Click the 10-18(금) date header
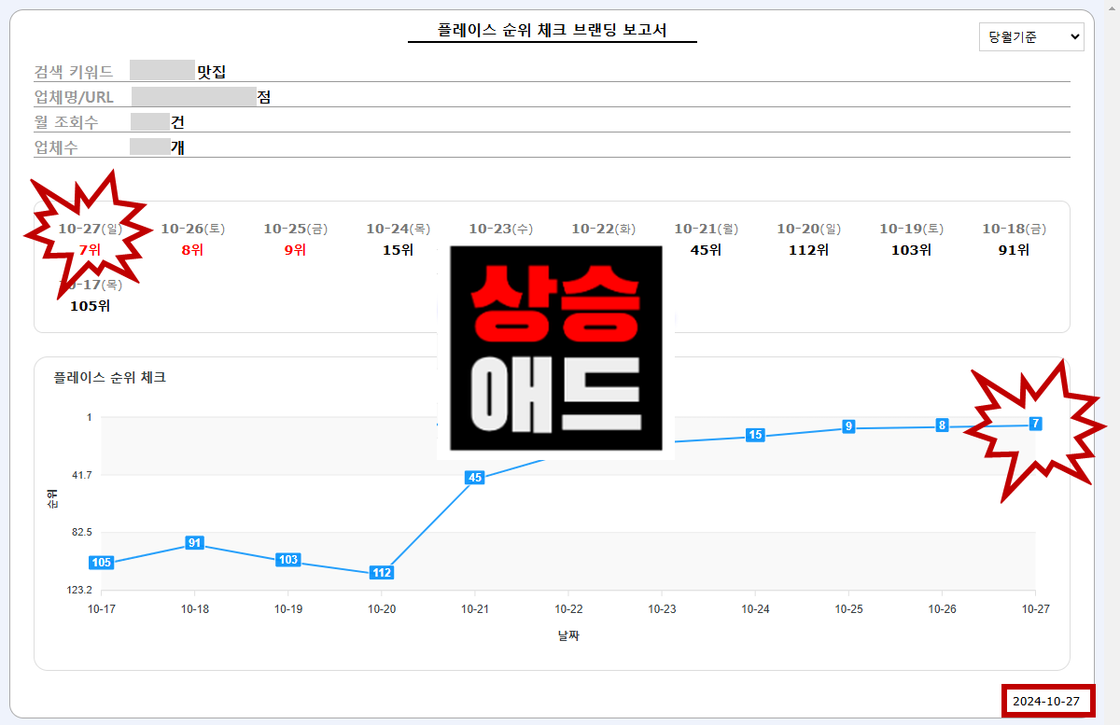The width and height of the screenshot is (1120, 725). point(1015,229)
